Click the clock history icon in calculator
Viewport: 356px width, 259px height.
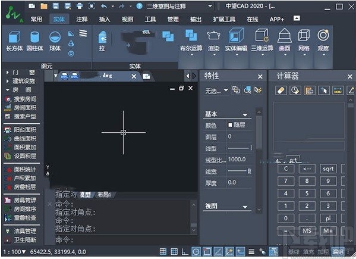295,91
